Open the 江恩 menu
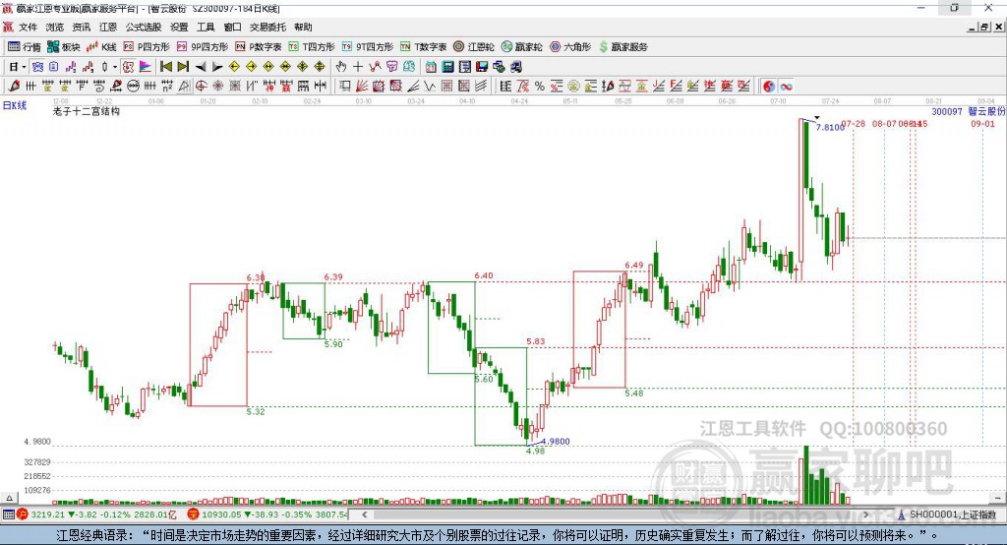Screen dimensions: 1007x545 tap(108, 27)
